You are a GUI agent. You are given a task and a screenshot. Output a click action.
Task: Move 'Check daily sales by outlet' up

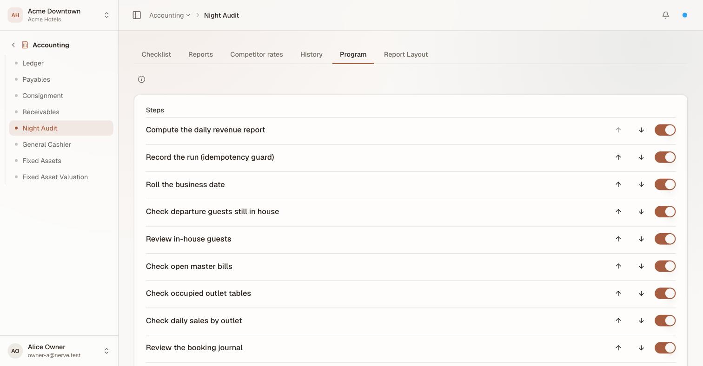(618, 320)
